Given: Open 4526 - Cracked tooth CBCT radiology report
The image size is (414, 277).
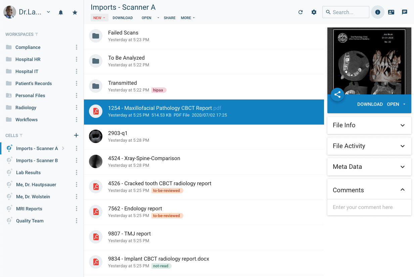Looking at the screenshot, I should (204, 187).
